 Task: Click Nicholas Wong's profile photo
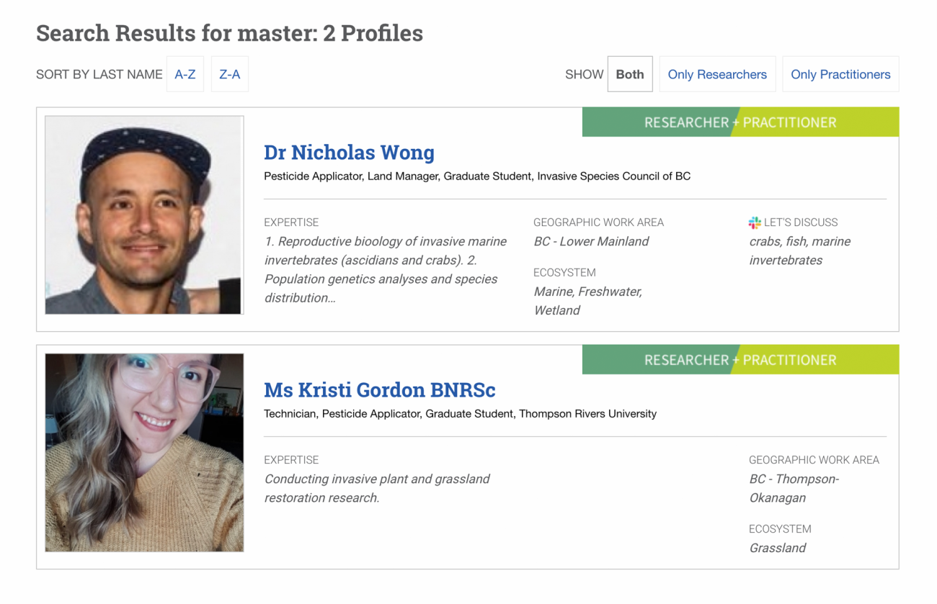(x=144, y=215)
